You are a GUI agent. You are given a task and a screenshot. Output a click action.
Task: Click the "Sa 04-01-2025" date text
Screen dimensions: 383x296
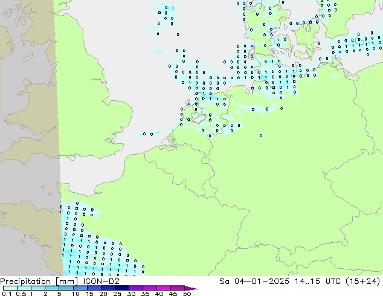[254, 282]
